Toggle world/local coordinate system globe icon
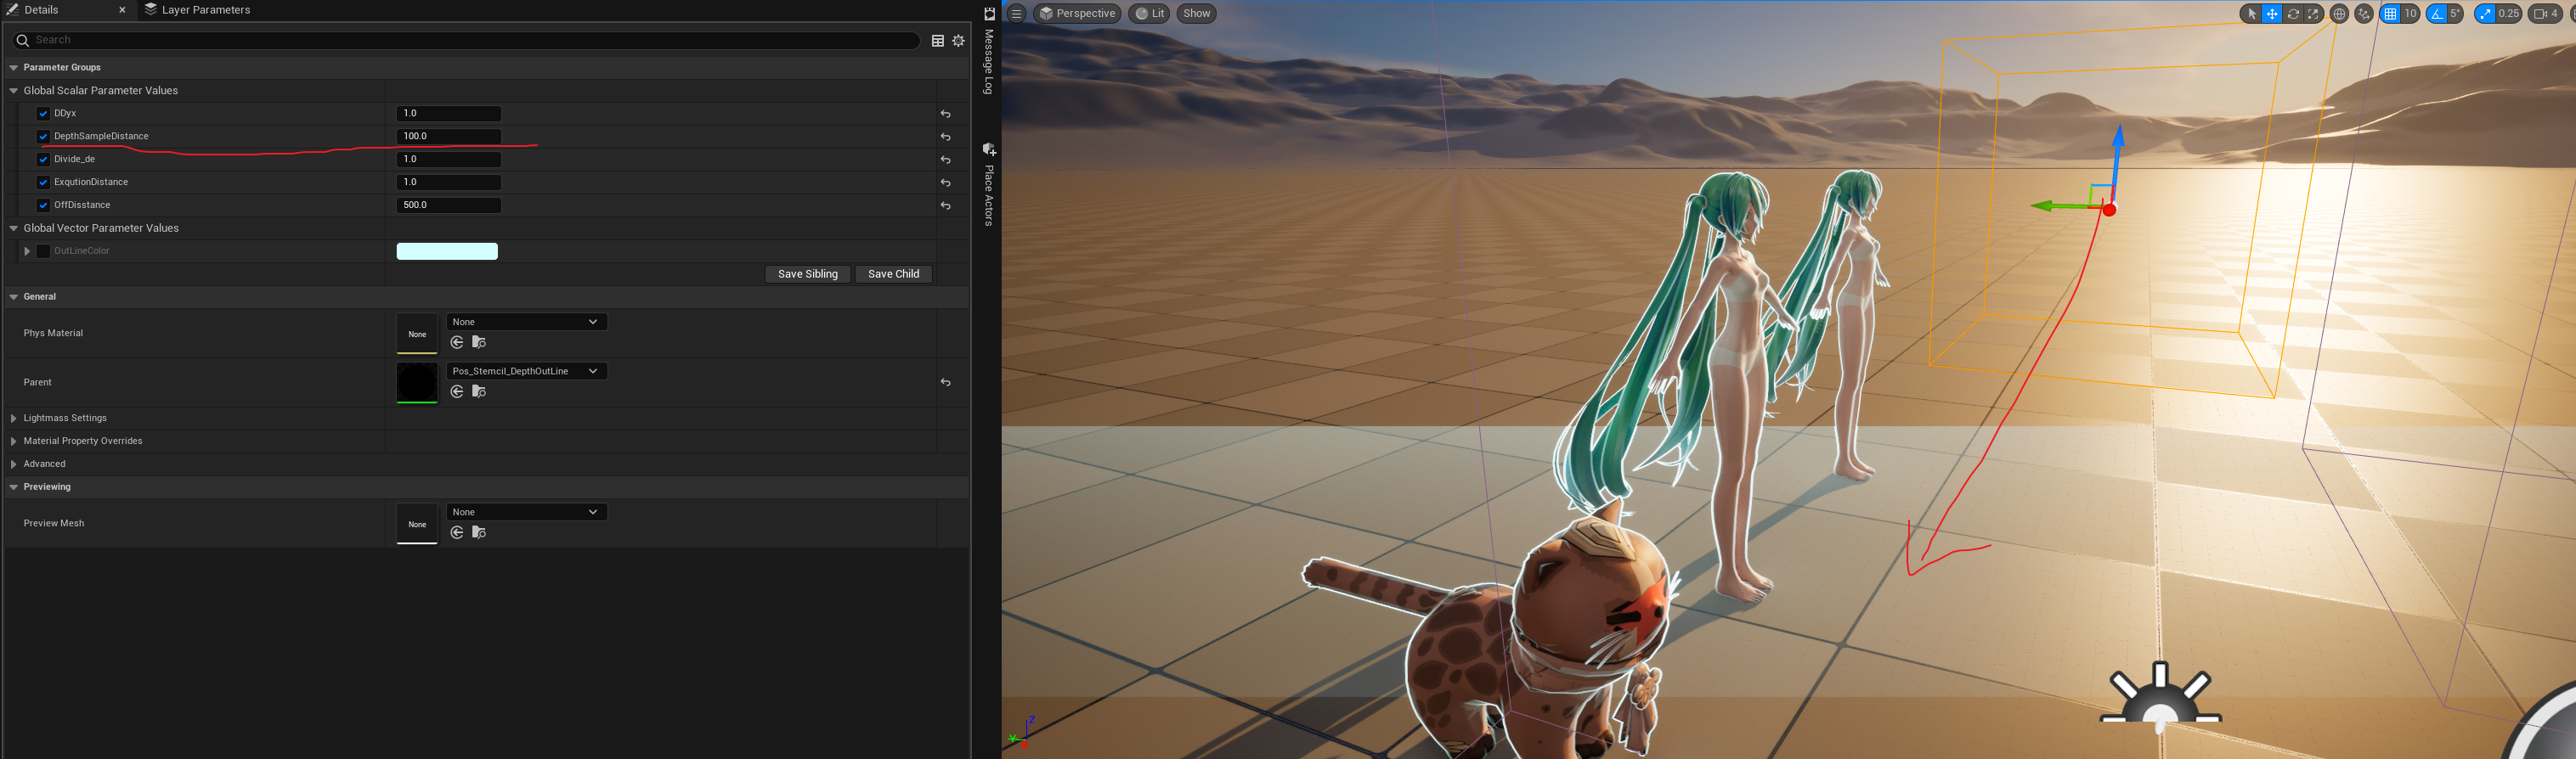This screenshot has height=759, width=2576. click(x=2339, y=14)
